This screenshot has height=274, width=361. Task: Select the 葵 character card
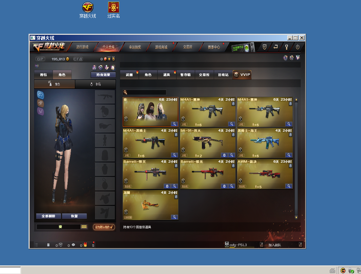click(150, 112)
